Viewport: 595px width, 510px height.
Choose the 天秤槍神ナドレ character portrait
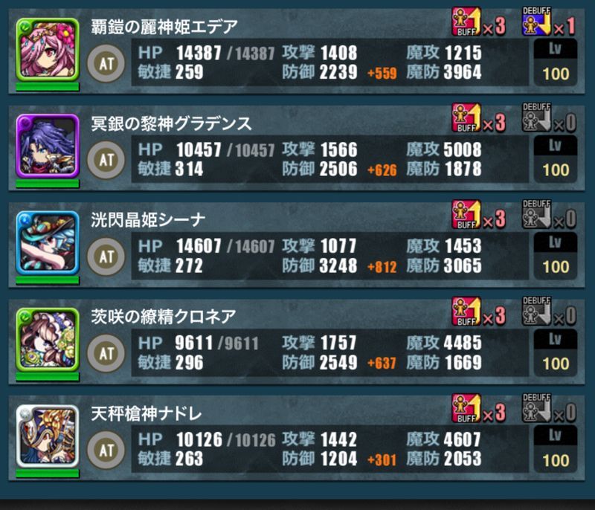click(48, 436)
